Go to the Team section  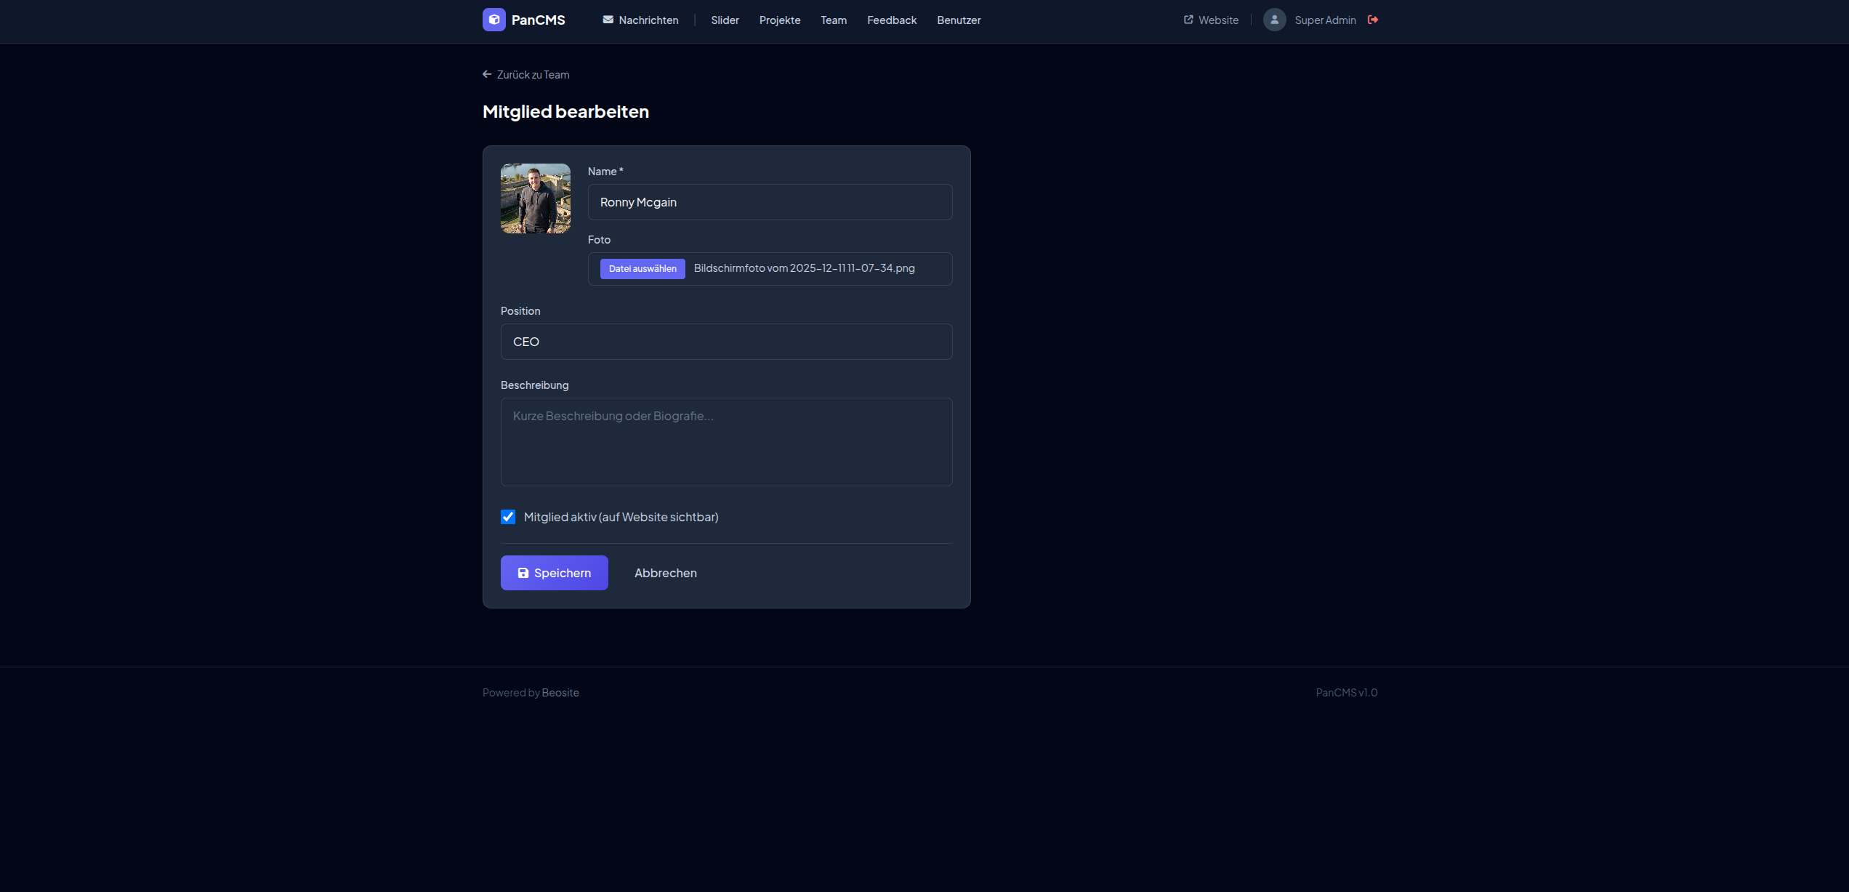pos(833,20)
